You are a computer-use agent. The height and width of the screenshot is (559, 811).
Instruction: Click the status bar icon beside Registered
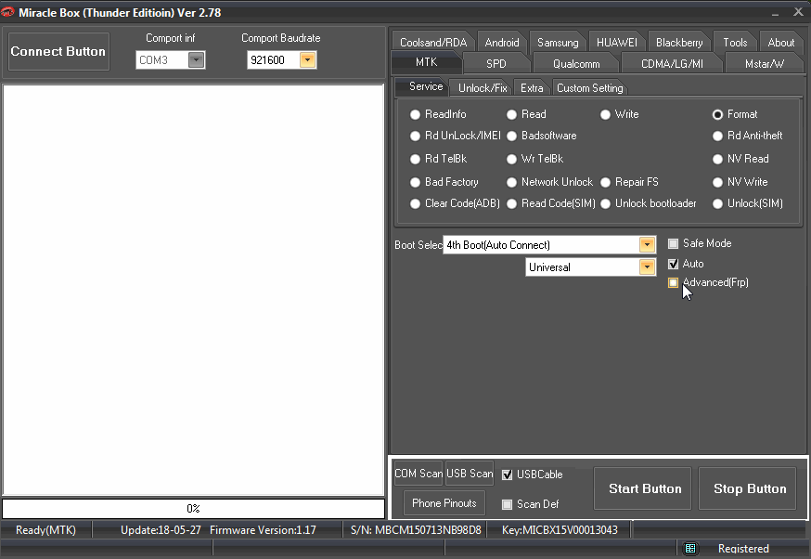(690, 548)
